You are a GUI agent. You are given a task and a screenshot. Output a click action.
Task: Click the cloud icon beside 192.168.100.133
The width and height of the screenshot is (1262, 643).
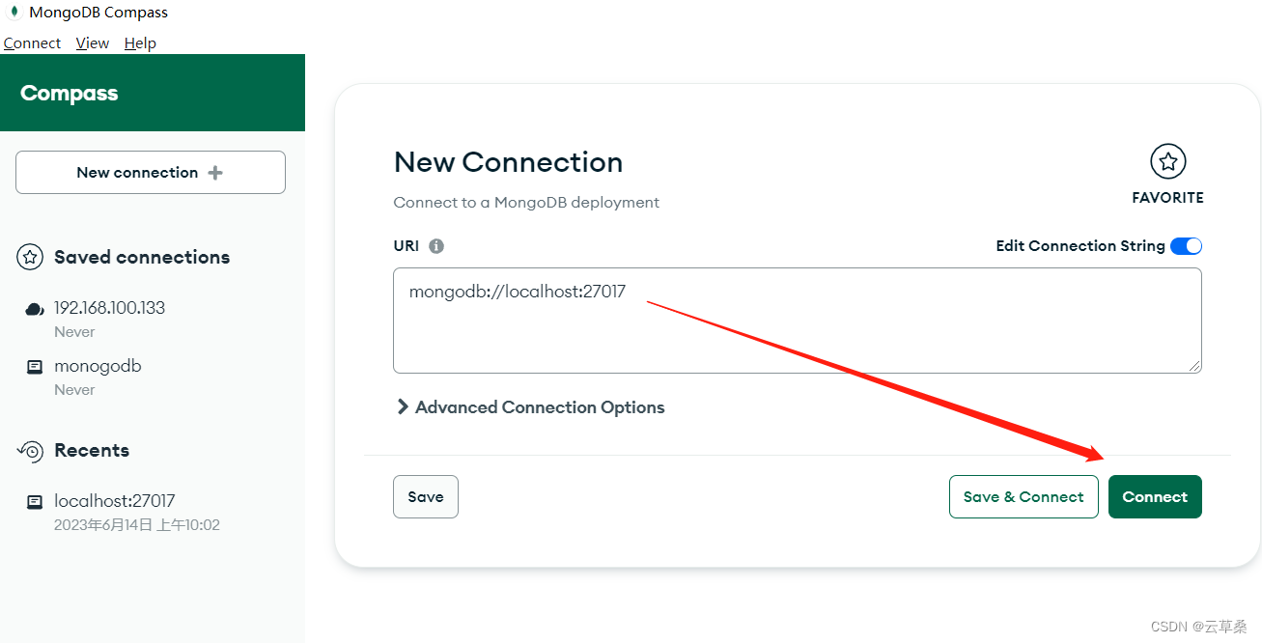[34, 308]
